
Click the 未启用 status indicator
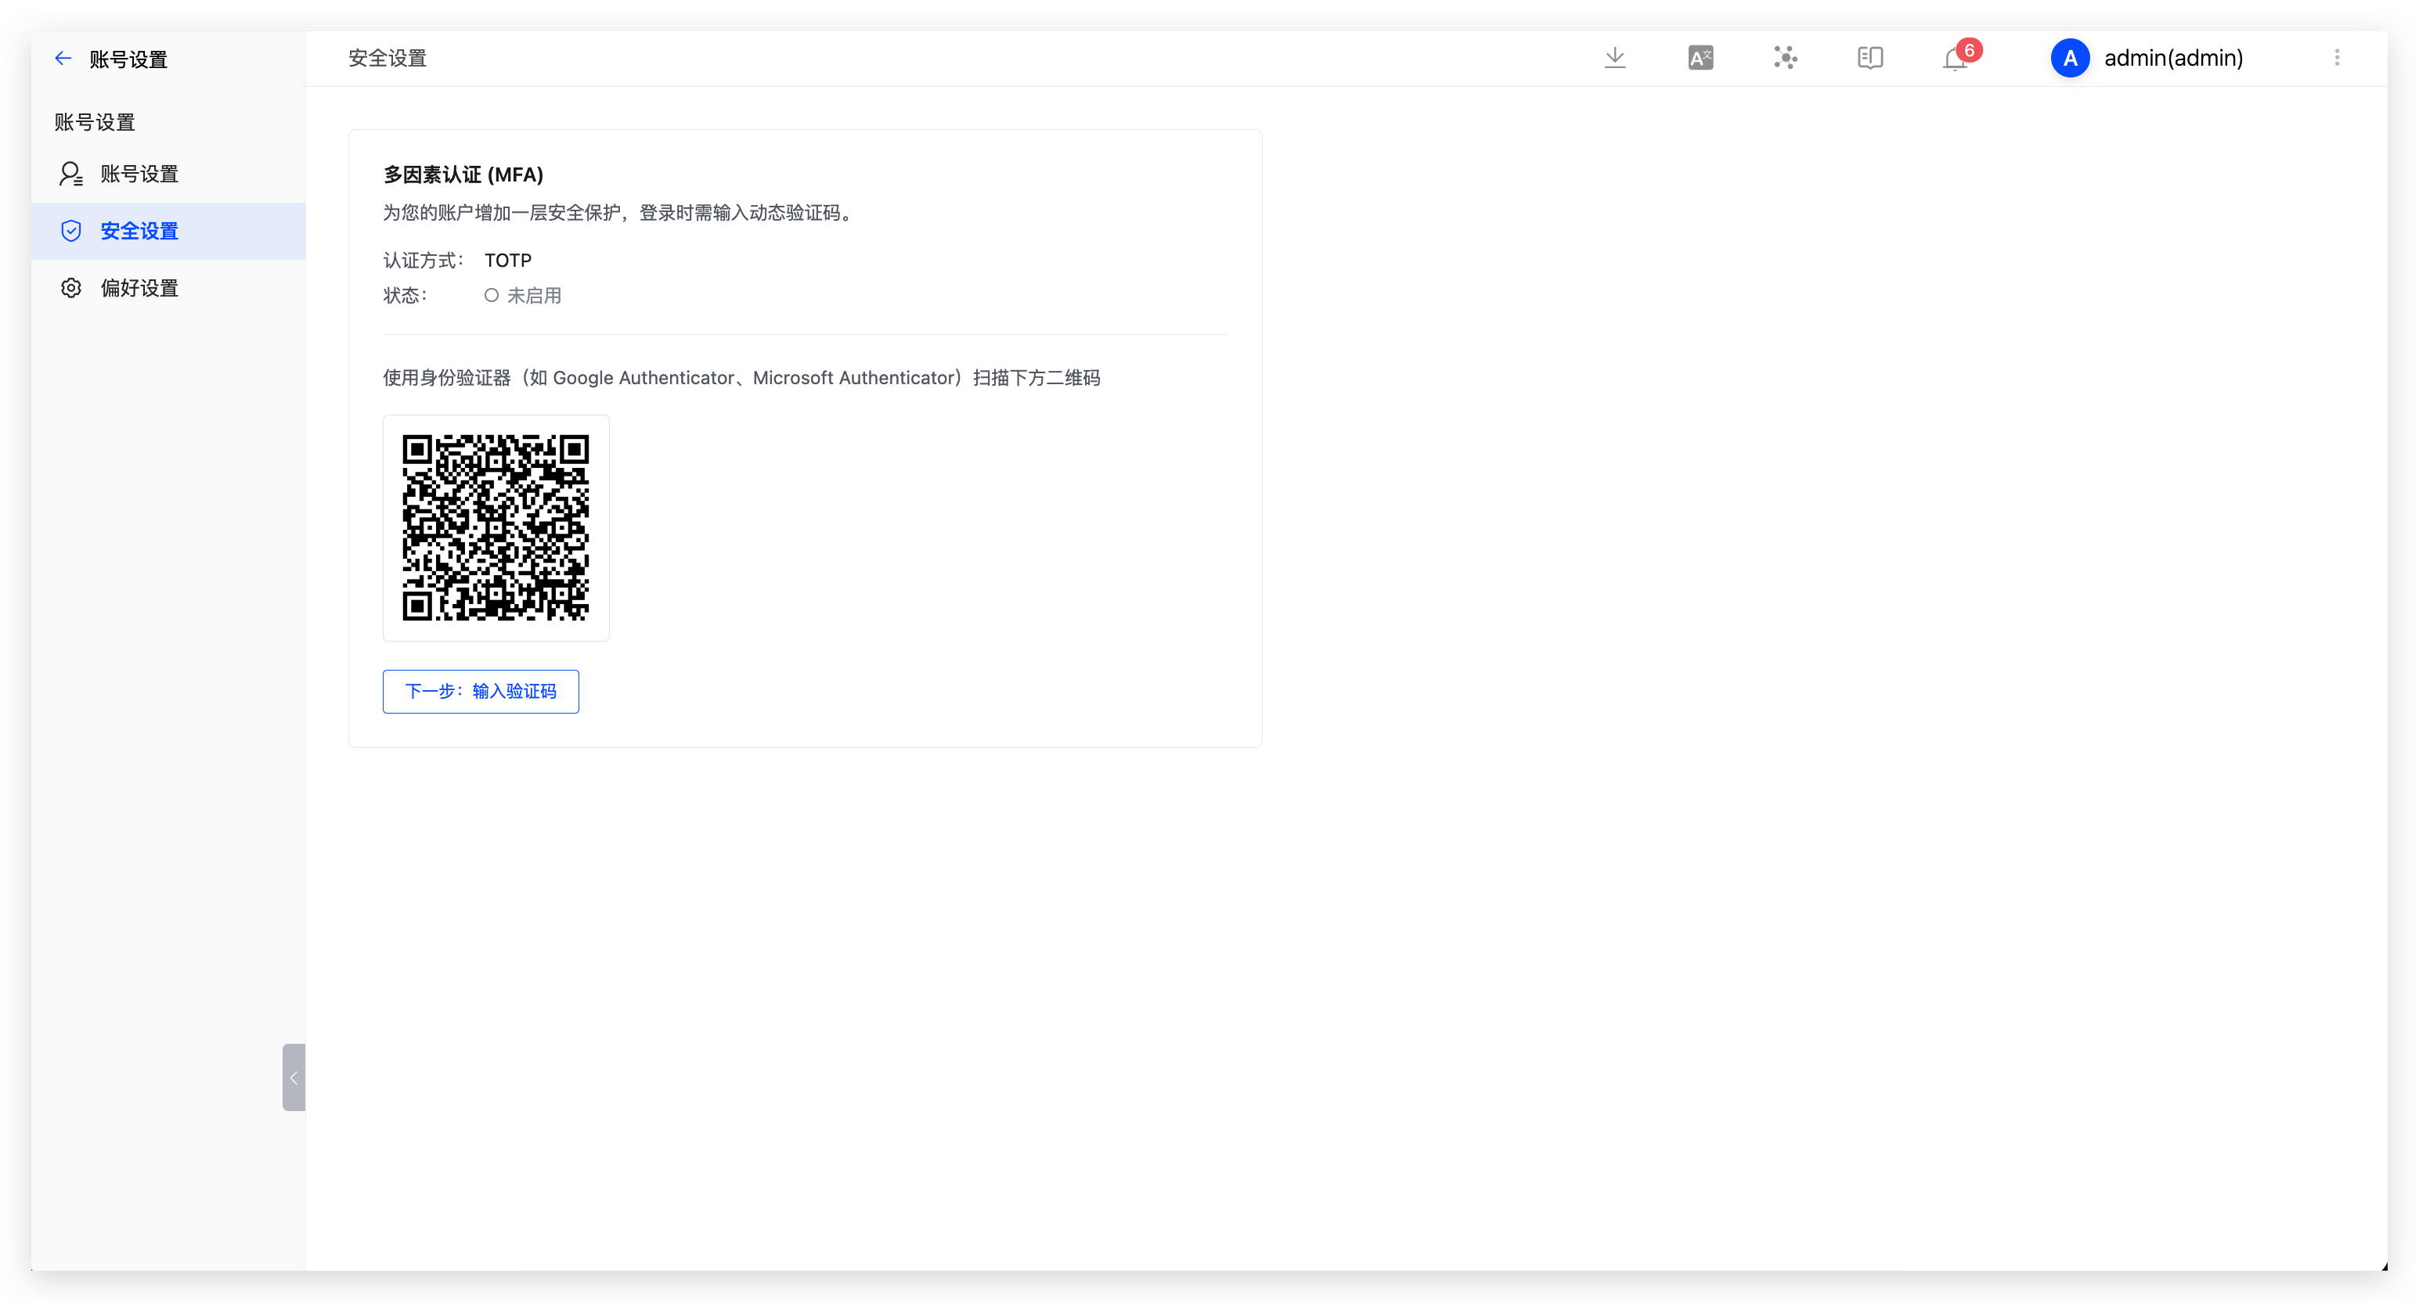pos(523,296)
